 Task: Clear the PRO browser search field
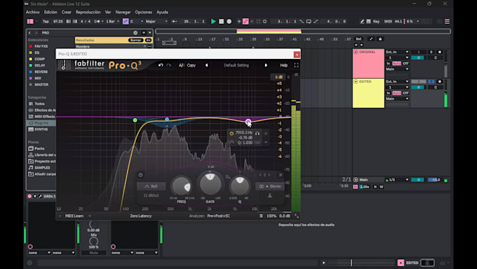[135, 32]
